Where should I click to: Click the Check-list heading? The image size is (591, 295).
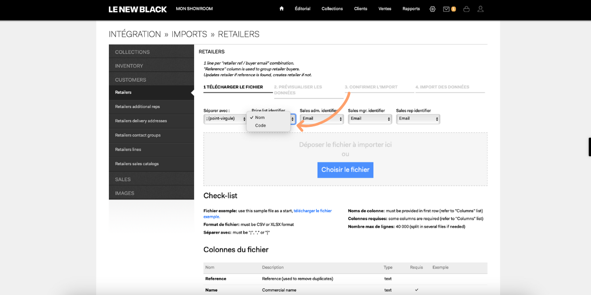click(x=220, y=196)
